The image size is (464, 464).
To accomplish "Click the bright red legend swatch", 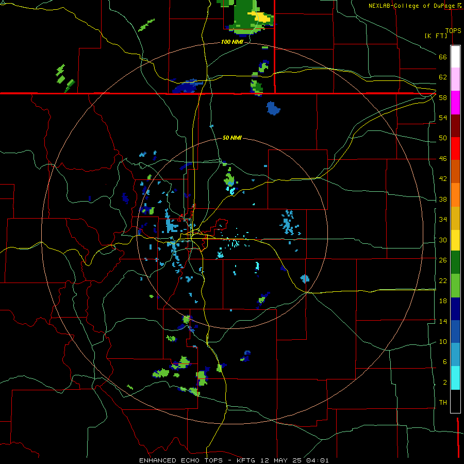I will coord(455,148).
